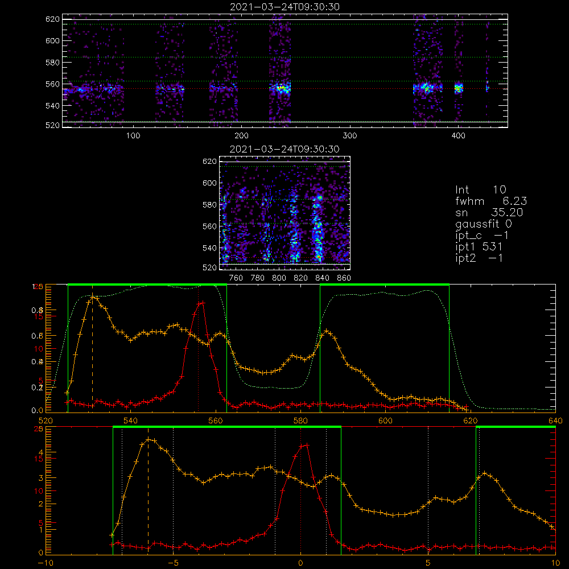Select the 'Int 10' readout text

pyautogui.click(x=481, y=190)
